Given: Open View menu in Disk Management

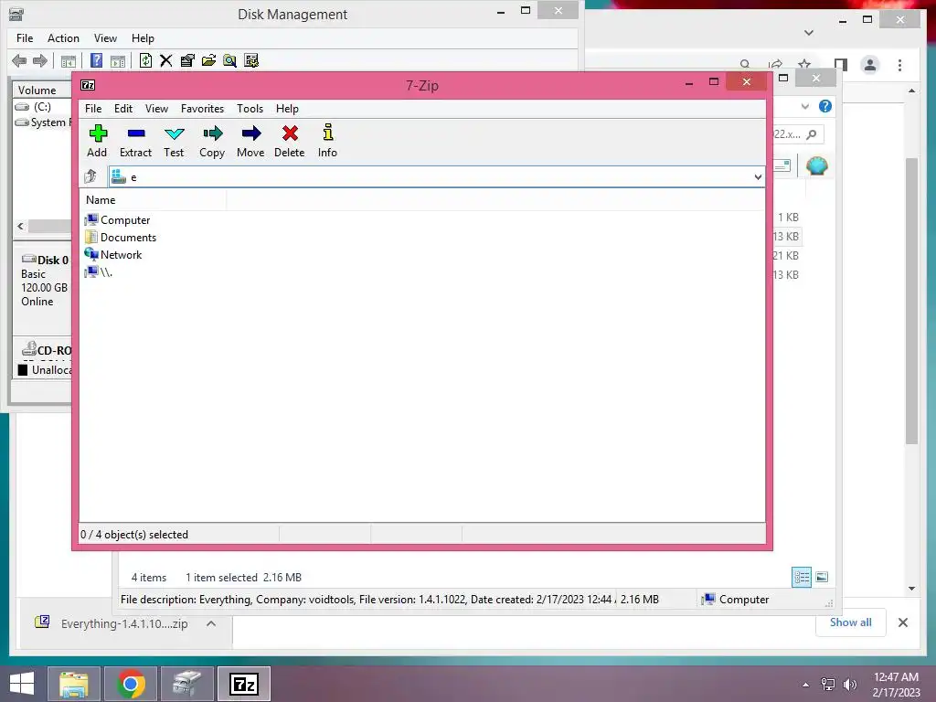Looking at the screenshot, I should click(105, 38).
